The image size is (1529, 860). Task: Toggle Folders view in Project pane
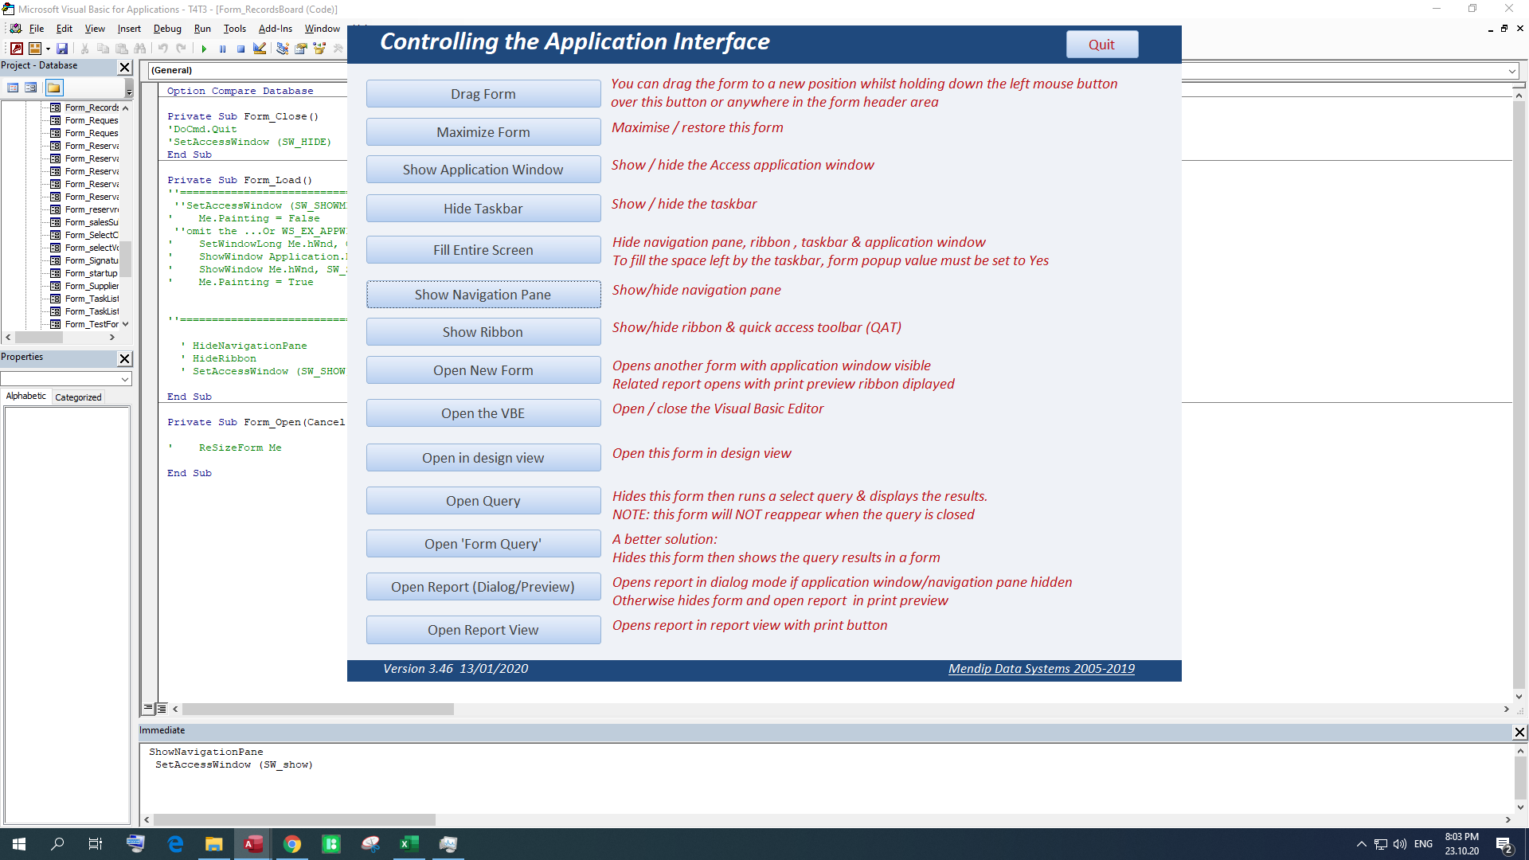tap(53, 88)
